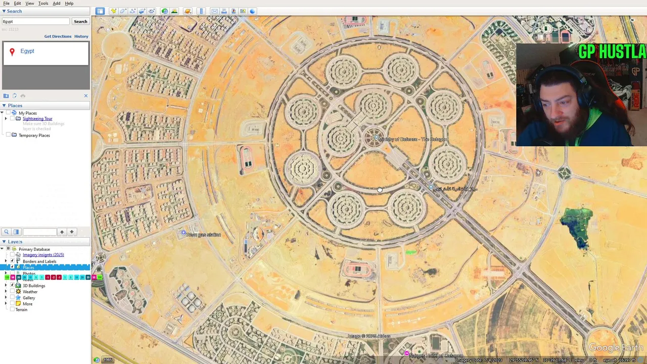Click the red Egypt result pin icon

click(12, 52)
